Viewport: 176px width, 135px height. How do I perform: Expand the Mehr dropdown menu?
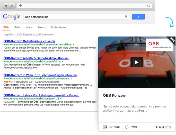42,27
